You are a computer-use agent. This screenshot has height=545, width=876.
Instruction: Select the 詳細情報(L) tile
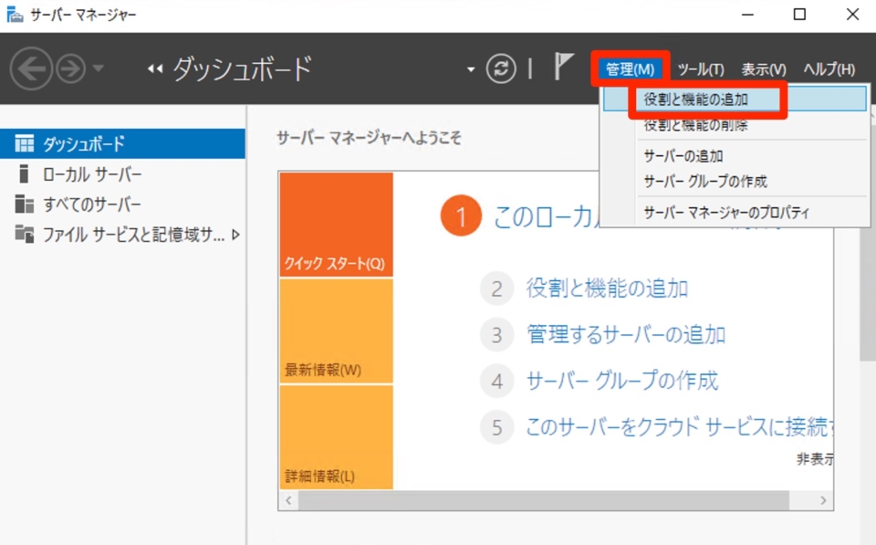coord(337,437)
